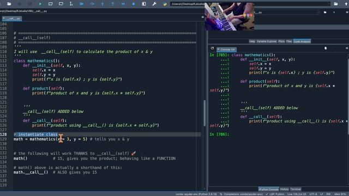Open the editor pane options menu

(x=202, y=17)
